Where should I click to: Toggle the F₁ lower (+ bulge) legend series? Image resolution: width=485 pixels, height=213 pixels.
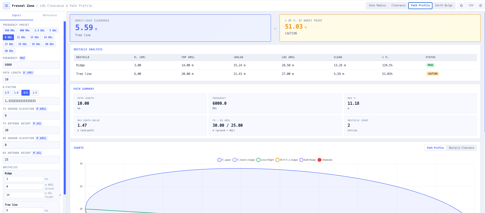pyautogui.click(x=244, y=160)
